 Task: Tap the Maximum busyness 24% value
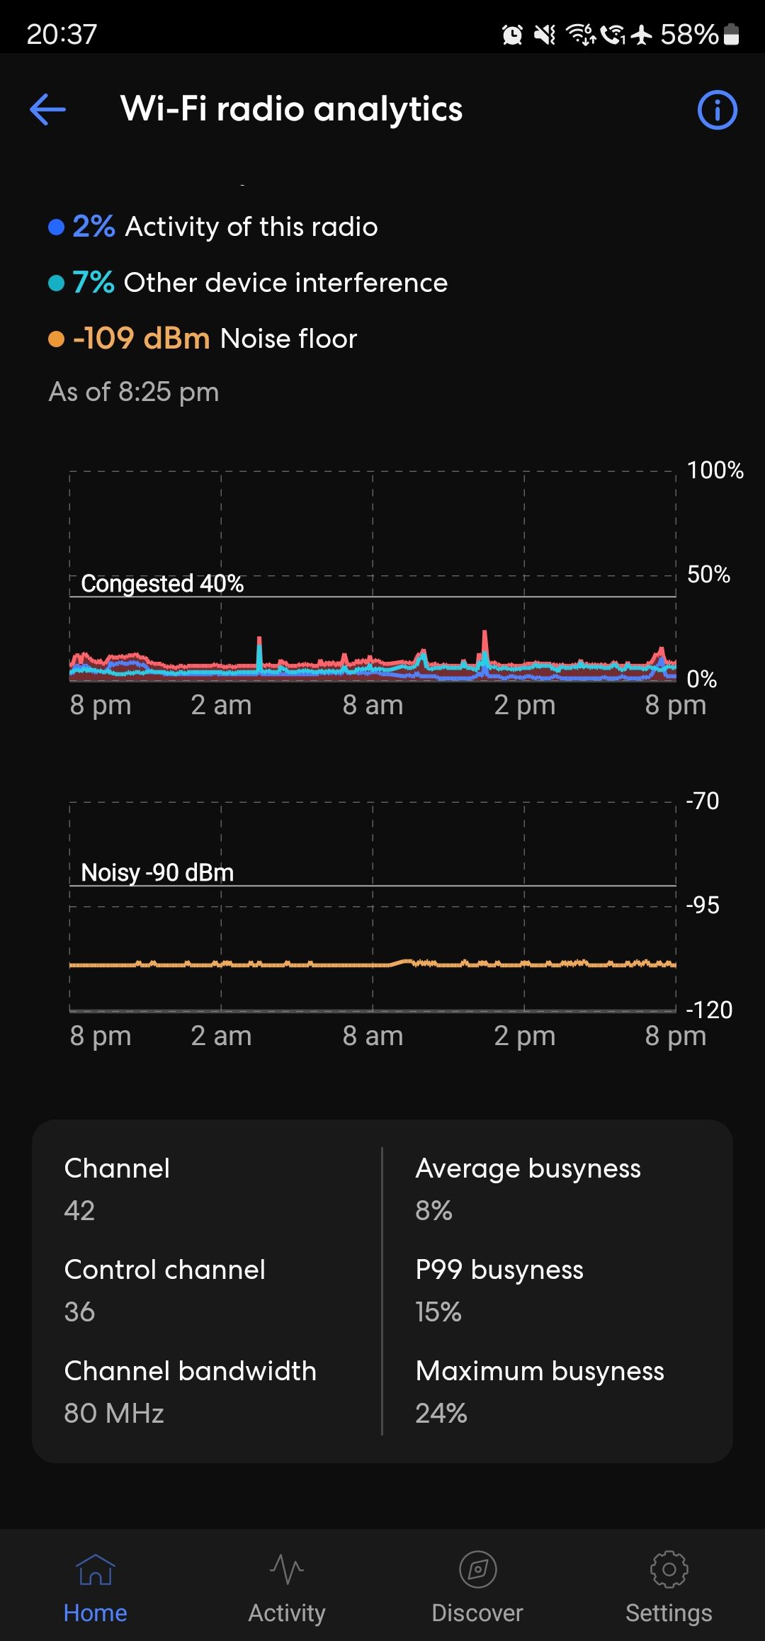[x=441, y=1414]
